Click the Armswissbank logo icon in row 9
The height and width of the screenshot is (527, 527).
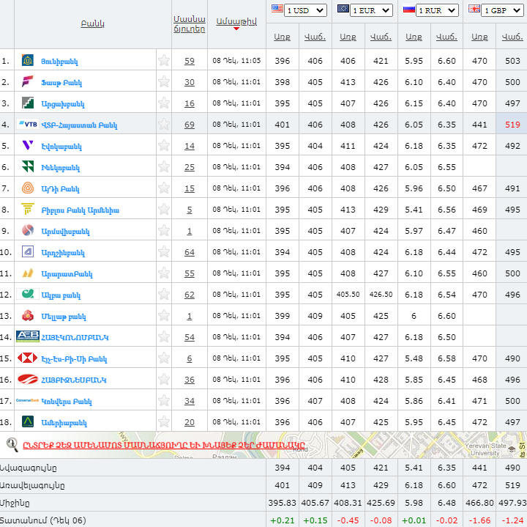[28, 231]
